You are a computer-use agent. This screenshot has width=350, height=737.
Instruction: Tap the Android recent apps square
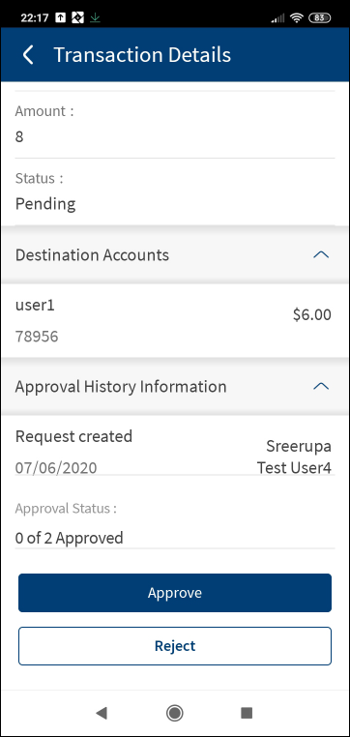pyautogui.click(x=247, y=713)
